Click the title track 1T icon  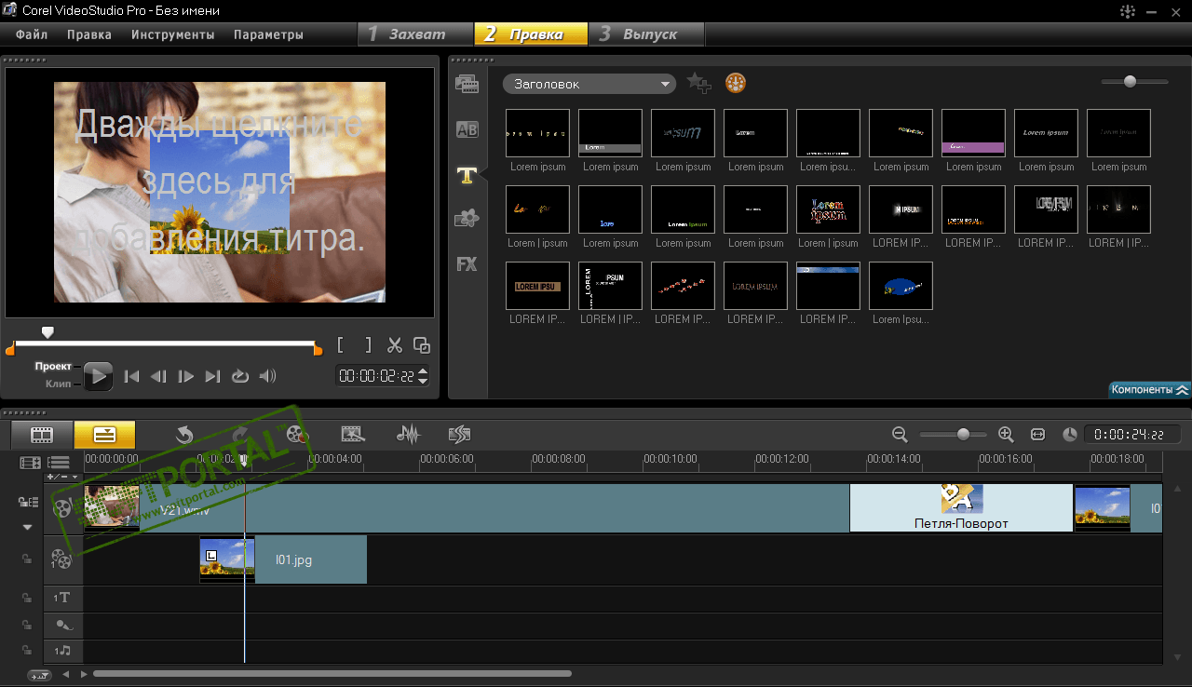[61, 598]
